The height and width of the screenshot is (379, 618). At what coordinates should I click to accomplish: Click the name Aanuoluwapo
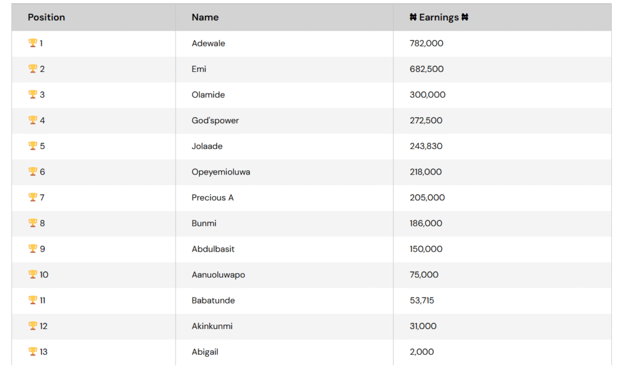[x=218, y=275]
